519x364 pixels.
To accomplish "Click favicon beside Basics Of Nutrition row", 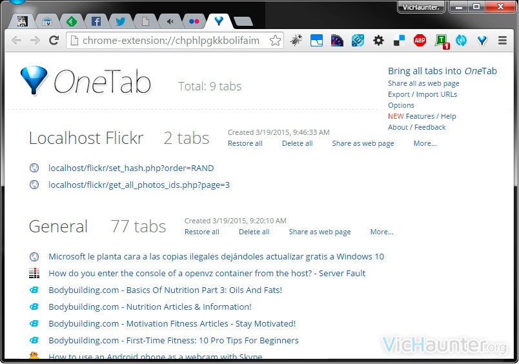I will pyautogui.click(x=34, y=290).
